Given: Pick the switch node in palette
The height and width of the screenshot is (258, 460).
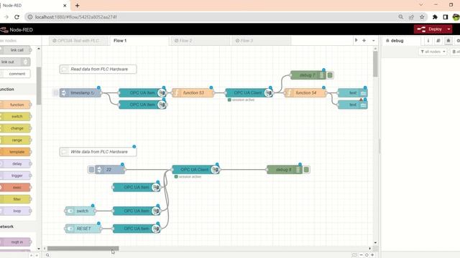Looking at the screenshot, I should pos(15,116).
